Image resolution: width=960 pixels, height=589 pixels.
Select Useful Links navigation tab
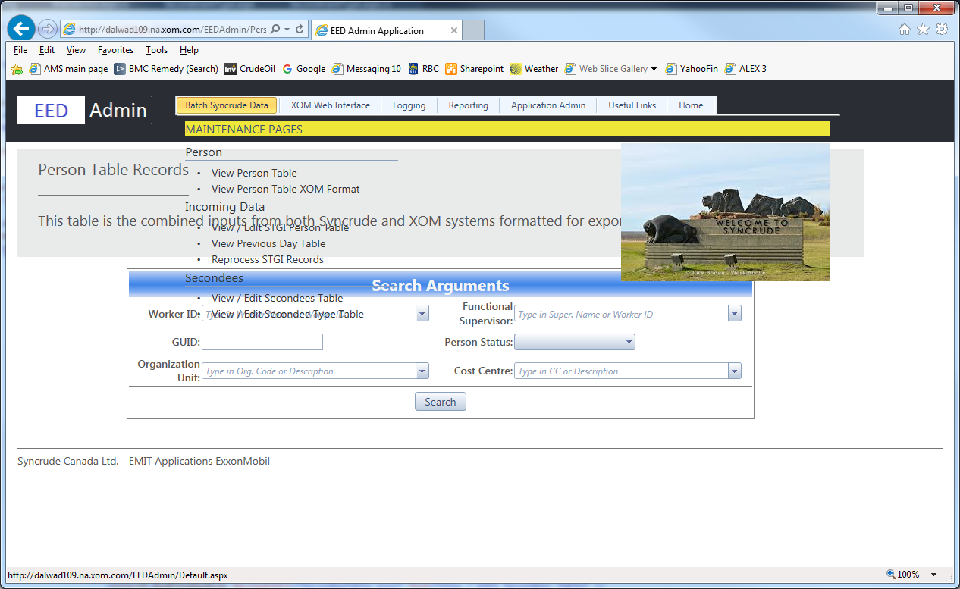point(632,105)
